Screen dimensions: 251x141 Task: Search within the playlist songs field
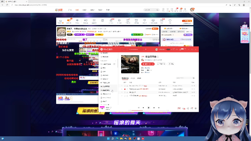(185, 78)
